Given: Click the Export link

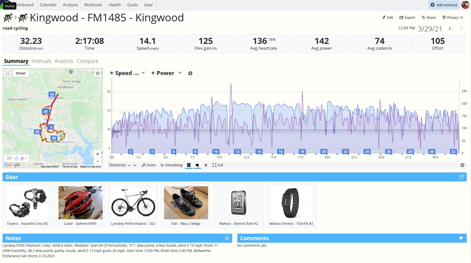Looking at the screenshot, I should (407, 17).
